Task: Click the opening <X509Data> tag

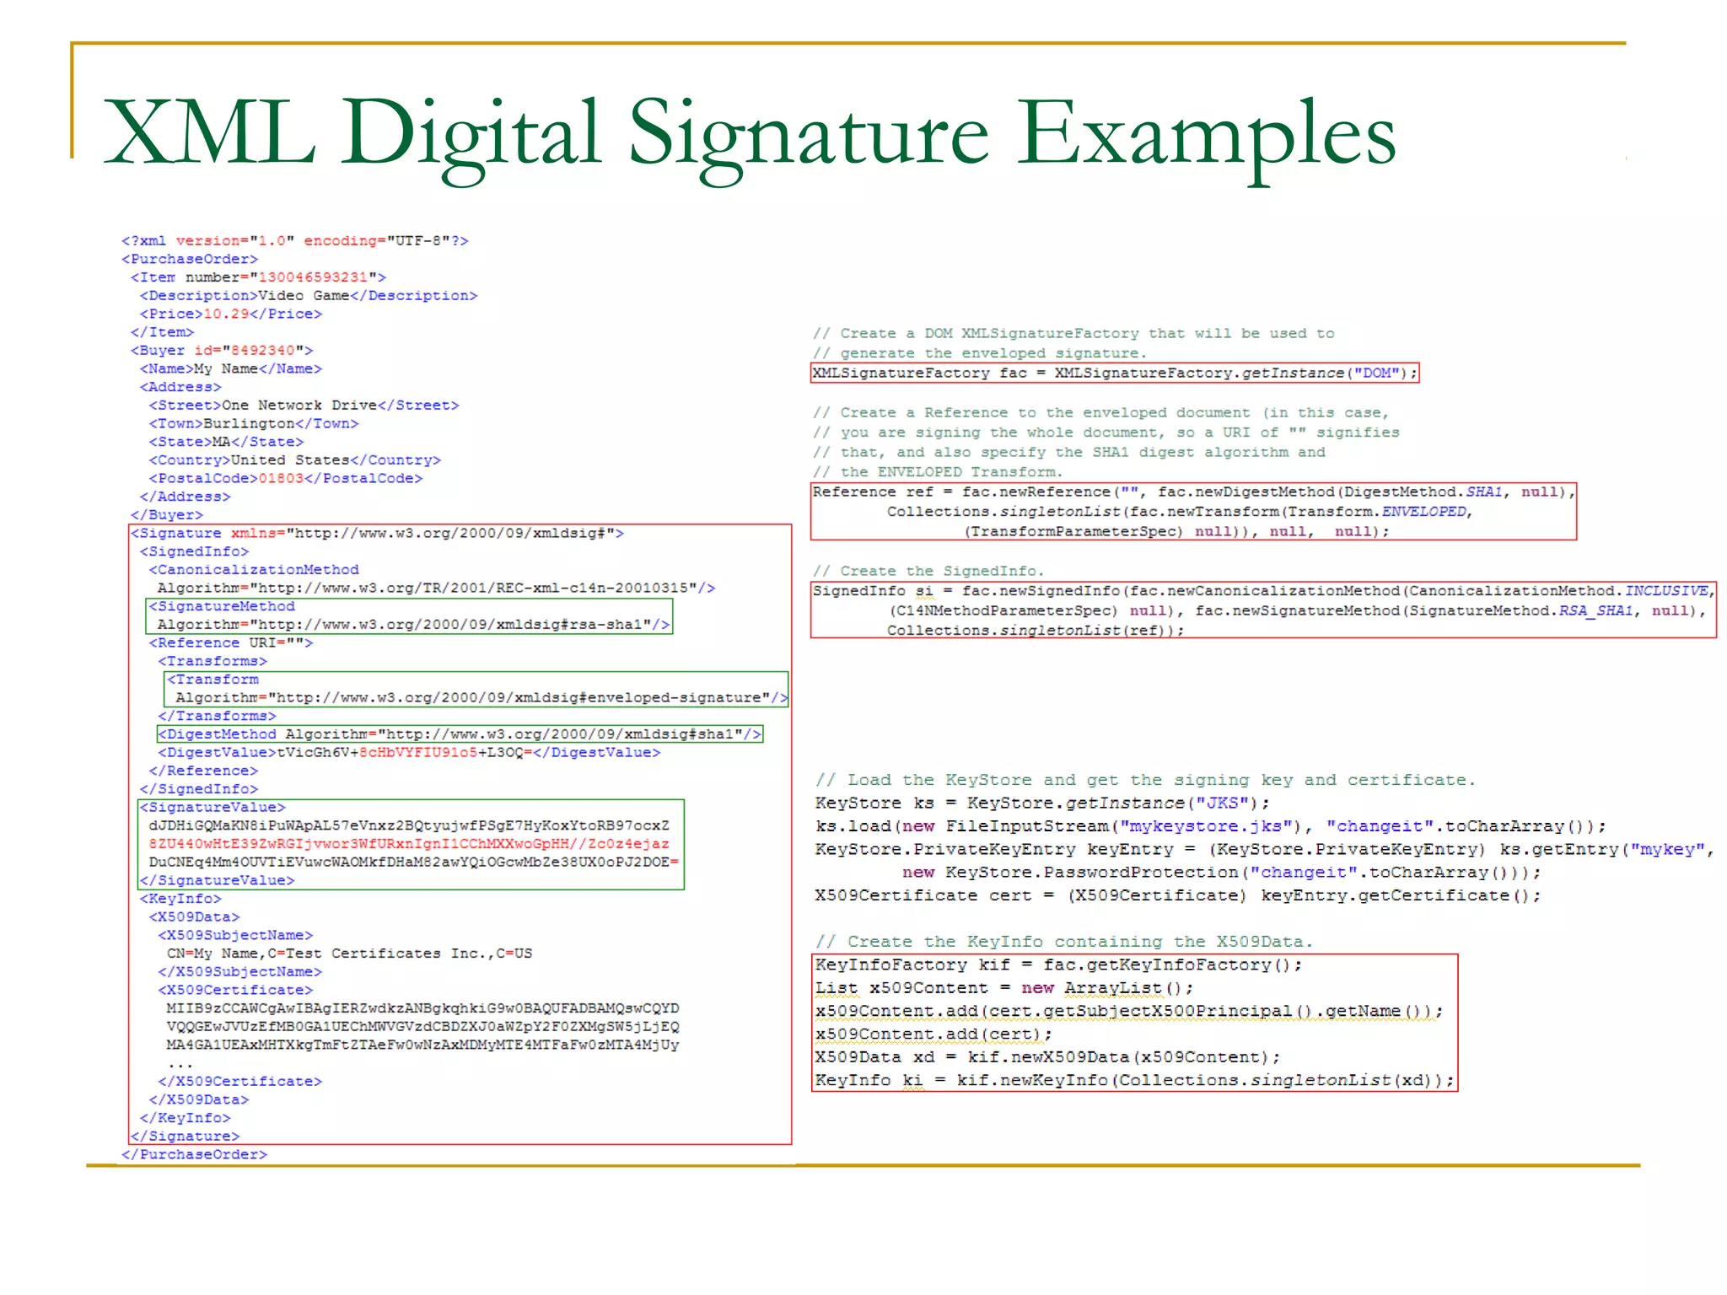Action: [195, 917]
